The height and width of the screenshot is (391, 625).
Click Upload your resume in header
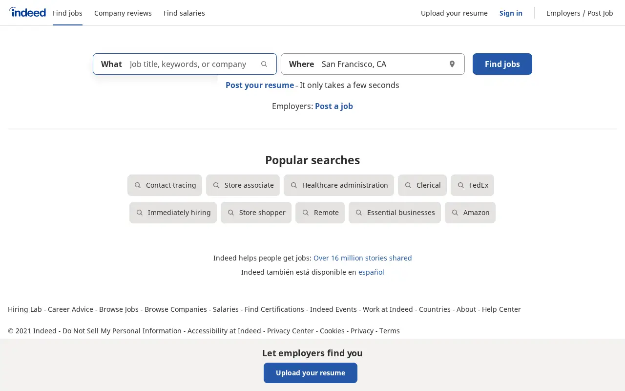(454, 13)
